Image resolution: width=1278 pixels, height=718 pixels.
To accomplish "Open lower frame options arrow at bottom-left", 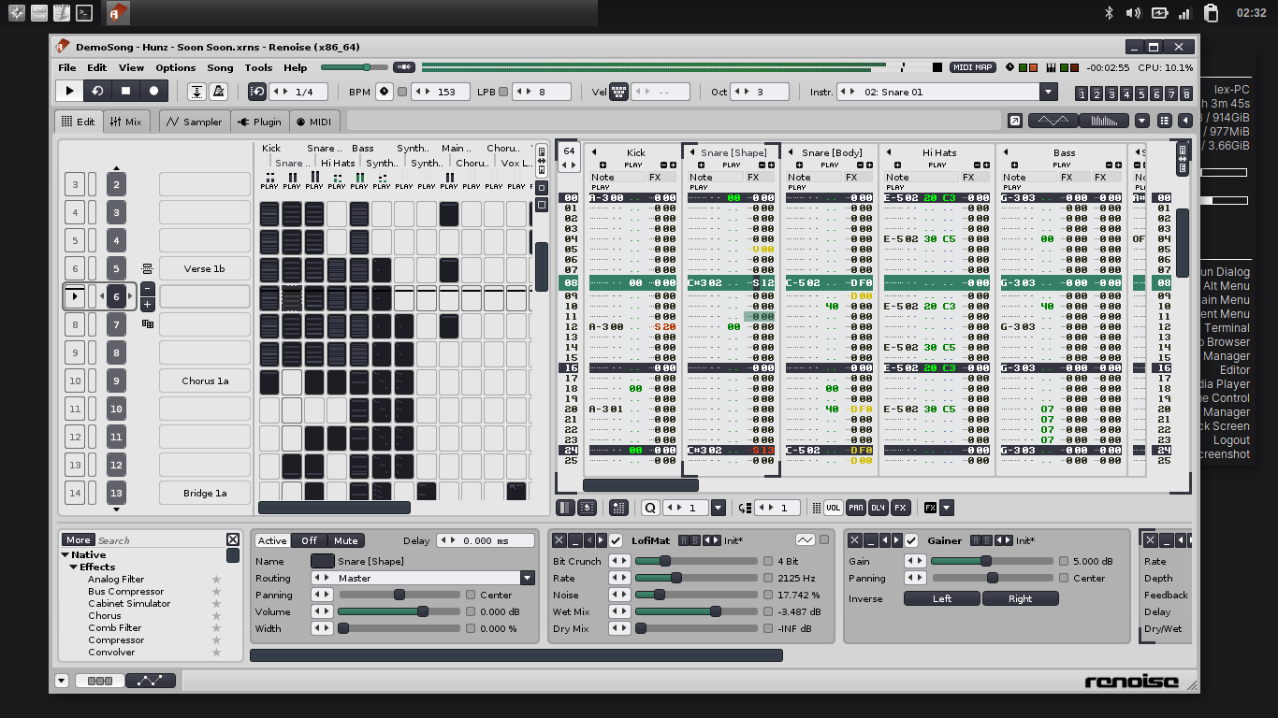I will [x=62, y=681].
